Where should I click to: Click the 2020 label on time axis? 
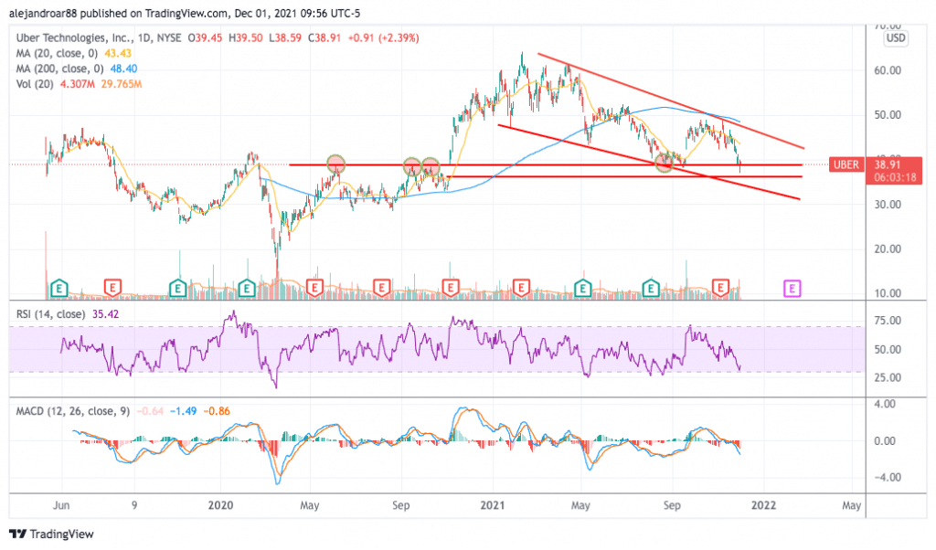[220, 505]
